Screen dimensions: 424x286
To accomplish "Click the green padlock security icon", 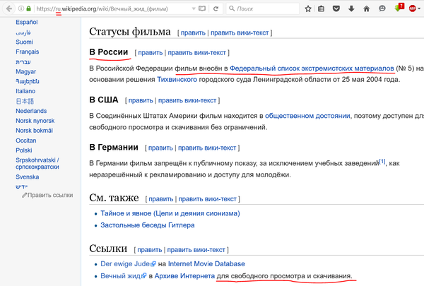I will point(28,8).
